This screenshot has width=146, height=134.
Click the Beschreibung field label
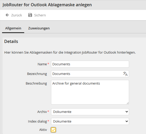click(36, 84)
